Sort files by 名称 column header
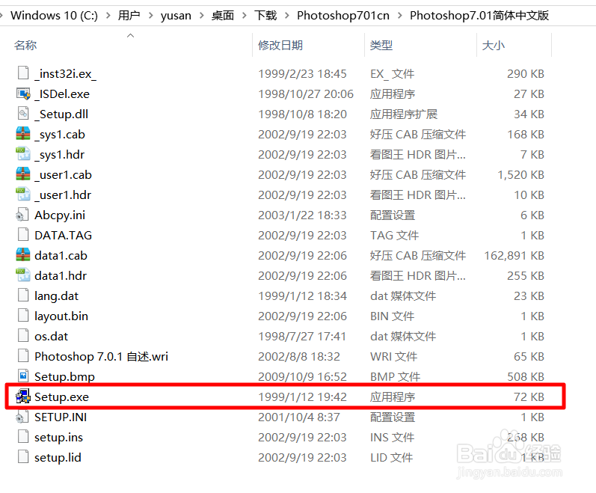 click(25, 45)
